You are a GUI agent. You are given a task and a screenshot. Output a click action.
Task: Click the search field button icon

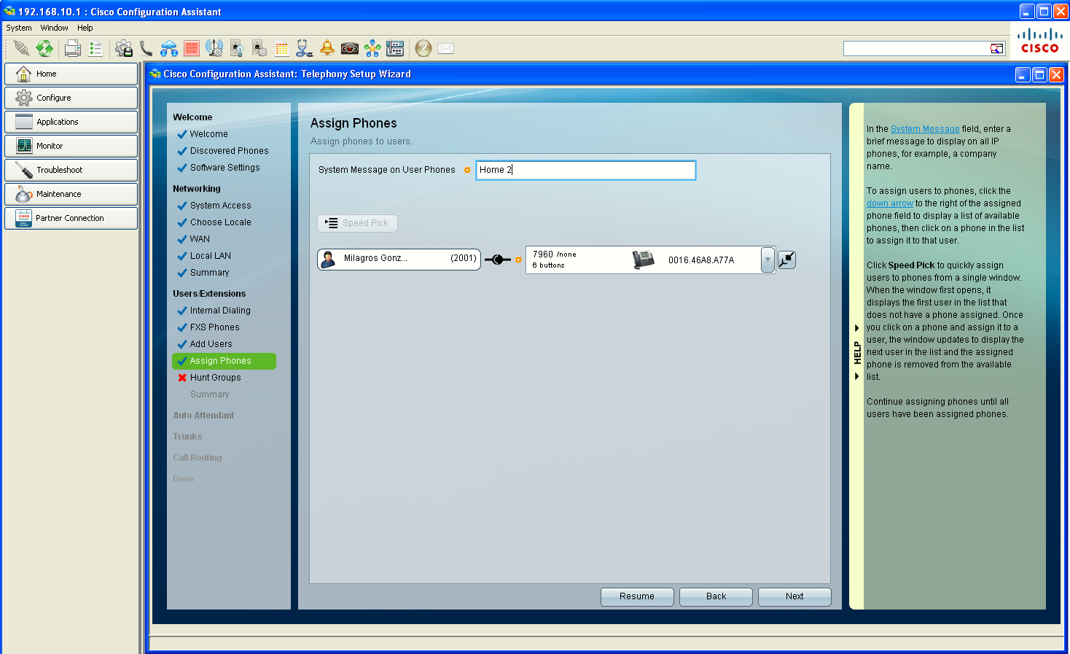click(x=996, y=48)
